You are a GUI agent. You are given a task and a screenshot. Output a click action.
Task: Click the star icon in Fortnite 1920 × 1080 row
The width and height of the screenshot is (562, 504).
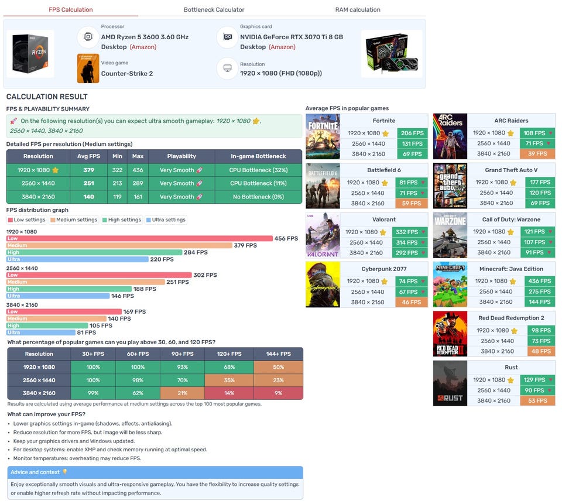[x=386, y=133]
